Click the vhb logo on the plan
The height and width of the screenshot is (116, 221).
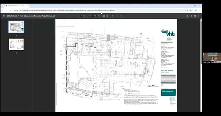(168, 33)
